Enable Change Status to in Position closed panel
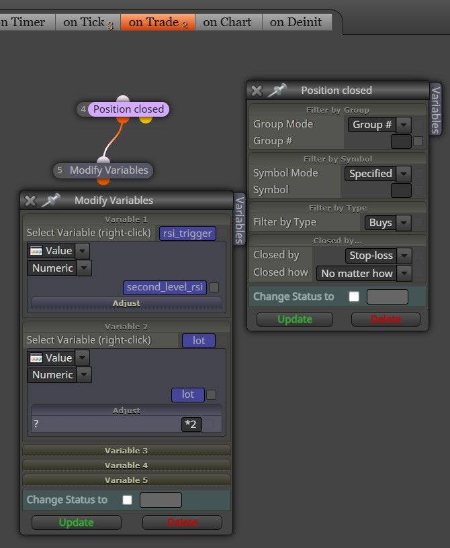Viewport: 450px width, 548px height. point(354,296)
